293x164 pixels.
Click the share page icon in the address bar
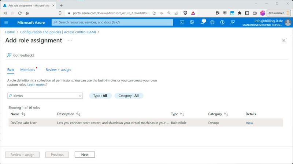[176, 13]
